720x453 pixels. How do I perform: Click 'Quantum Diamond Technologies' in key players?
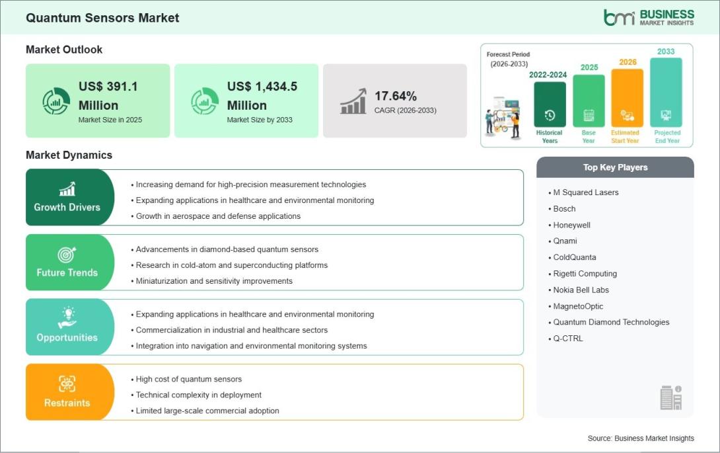611,322
